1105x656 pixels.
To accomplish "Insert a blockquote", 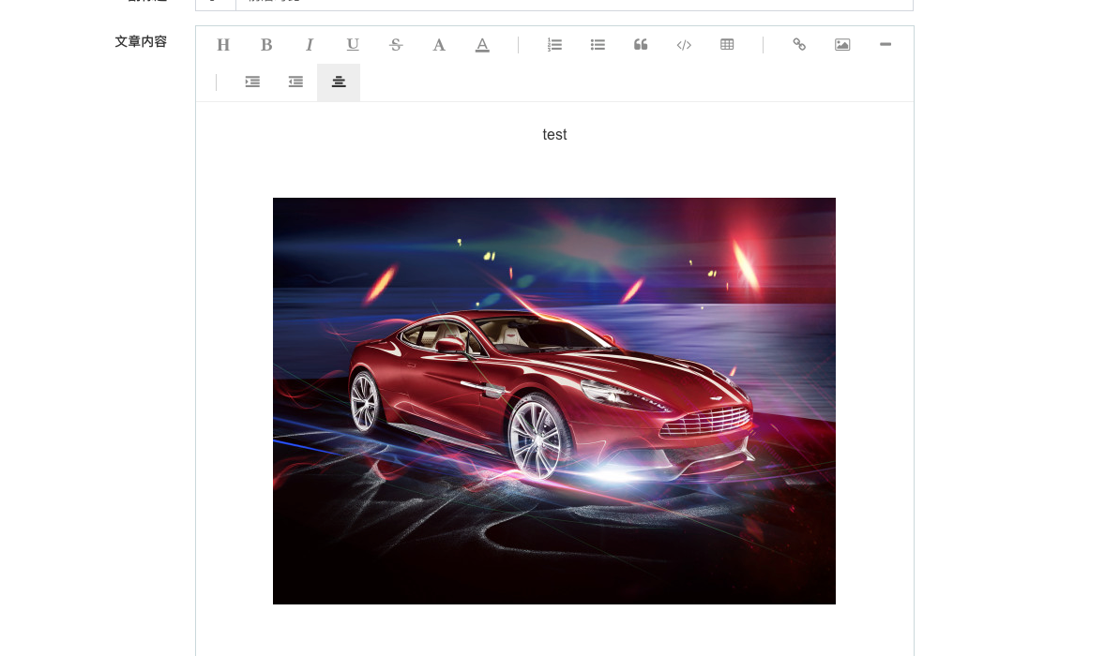I will [x=641, y=45].
